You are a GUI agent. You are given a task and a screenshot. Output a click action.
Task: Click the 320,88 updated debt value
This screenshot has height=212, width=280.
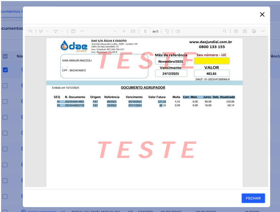pos(230,101)
